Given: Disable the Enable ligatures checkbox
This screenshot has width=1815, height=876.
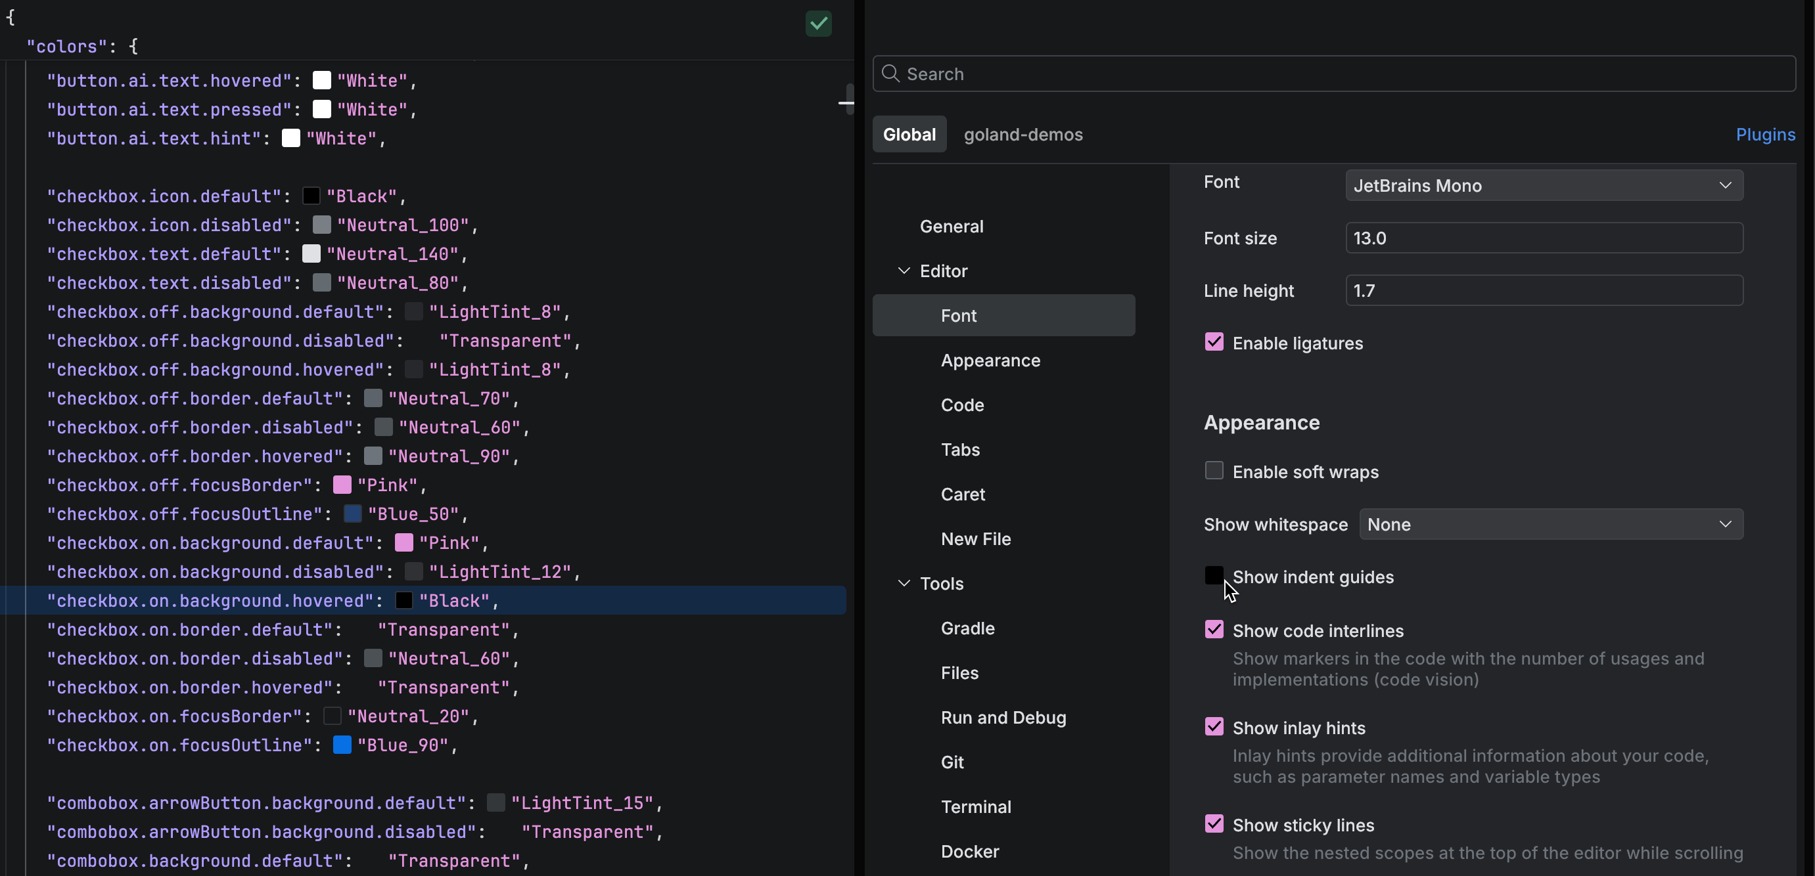Looking at the screenshot, I should pyautogui.click(x=1214, y=342).
